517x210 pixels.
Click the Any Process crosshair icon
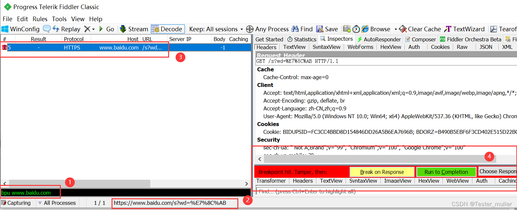250,29
